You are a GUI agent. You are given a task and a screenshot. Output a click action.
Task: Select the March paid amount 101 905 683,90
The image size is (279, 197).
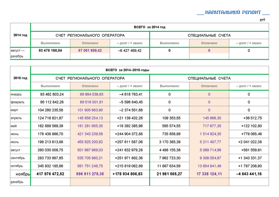click(x=90, y=110)
